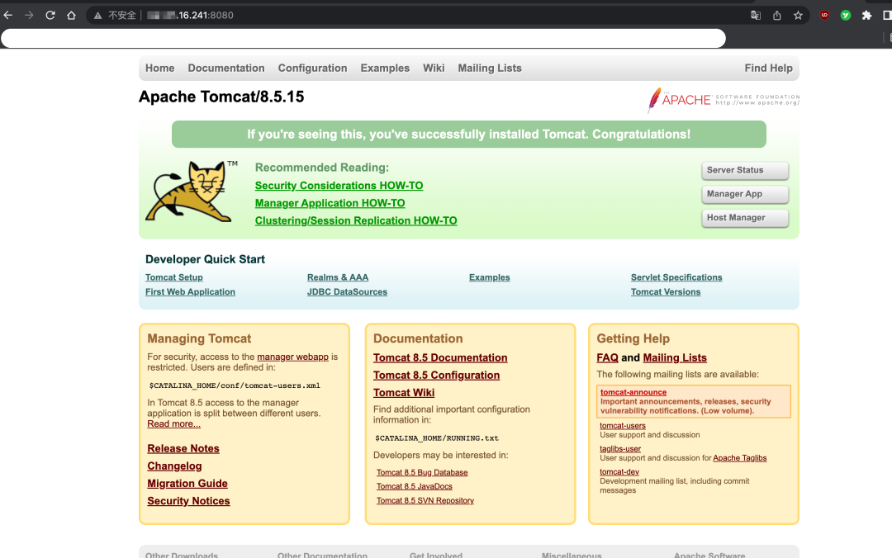Click the Manager App button

[x=745, y=194]
